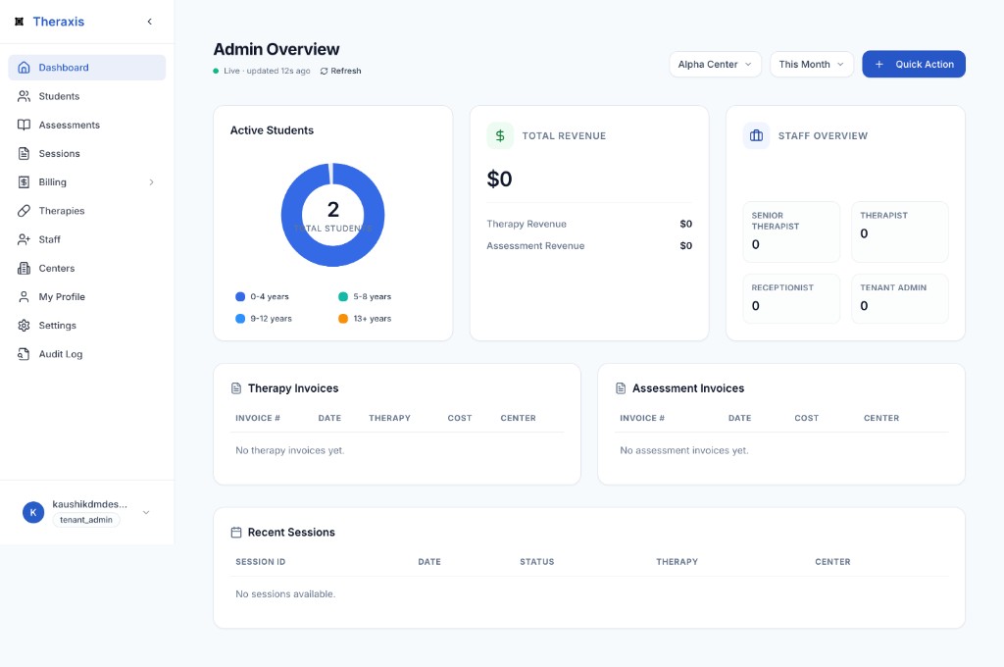Open the Therapies section
The height and width of the screenshot is (667, 1004).
pos(87,211)
